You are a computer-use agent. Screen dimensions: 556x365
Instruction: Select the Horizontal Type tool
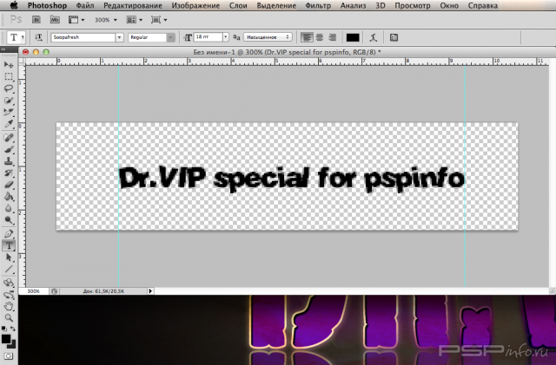coord(9,245)
